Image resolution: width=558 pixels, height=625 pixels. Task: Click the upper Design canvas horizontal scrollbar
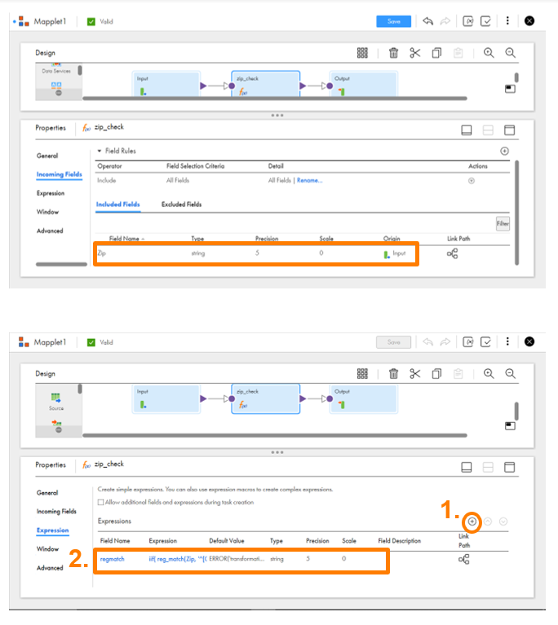point(275,98)
